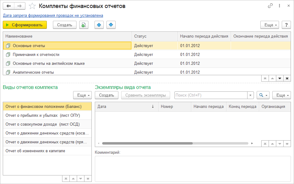Clear the search field with the x button
The image size is (294, 184).
pos(250,95)
